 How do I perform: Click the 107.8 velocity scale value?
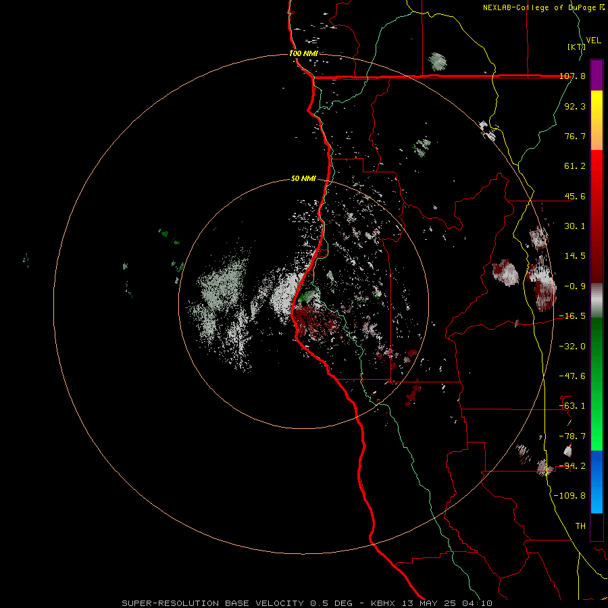572,76
